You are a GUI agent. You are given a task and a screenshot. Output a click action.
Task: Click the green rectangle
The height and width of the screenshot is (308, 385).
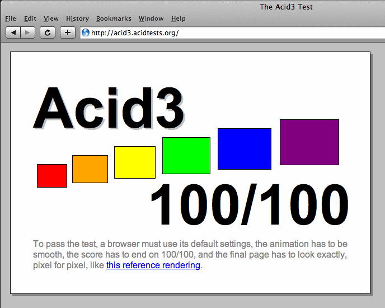(186, 156)
